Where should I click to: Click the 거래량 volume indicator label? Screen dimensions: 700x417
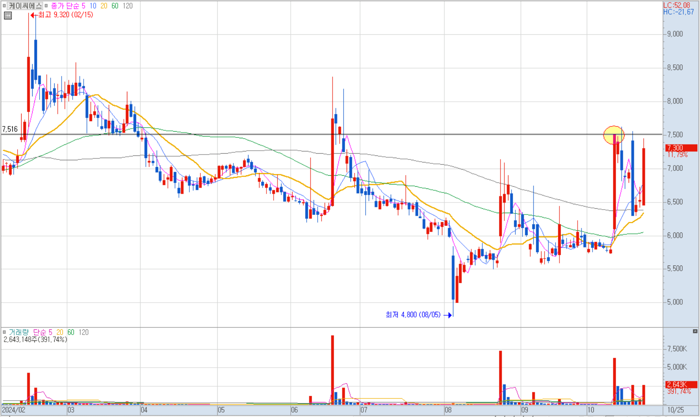pyautogui.click(x=19, y=332)
